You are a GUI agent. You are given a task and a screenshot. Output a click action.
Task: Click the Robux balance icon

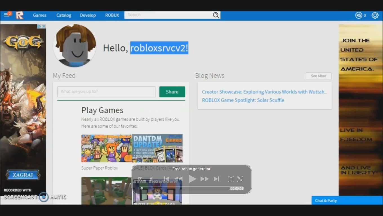tap(358, 15)
